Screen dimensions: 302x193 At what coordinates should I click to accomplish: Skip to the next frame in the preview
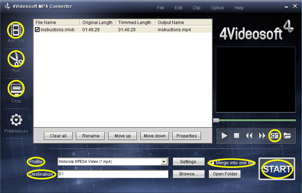point(262,136)
